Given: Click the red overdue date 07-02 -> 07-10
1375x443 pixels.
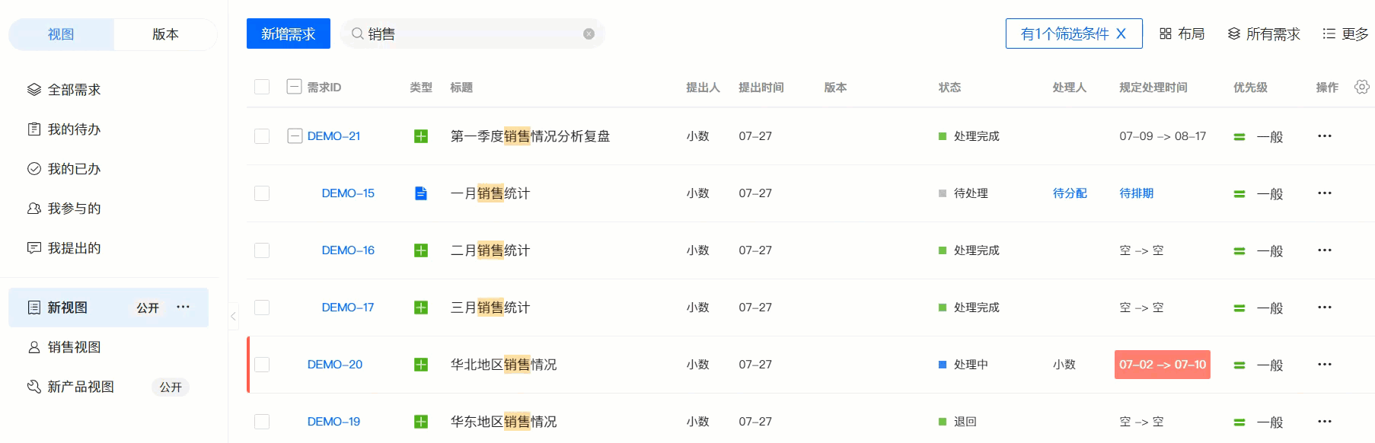Looking at the screenshot, I should point(1162,365).
